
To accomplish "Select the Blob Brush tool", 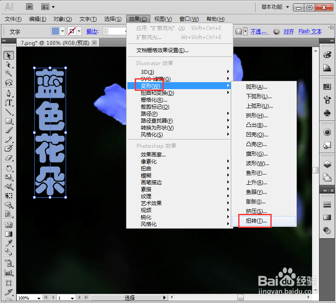I will (9, 148).
